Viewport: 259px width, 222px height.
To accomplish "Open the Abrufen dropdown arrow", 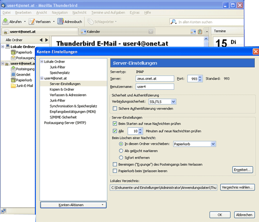I will pos(25,22).
